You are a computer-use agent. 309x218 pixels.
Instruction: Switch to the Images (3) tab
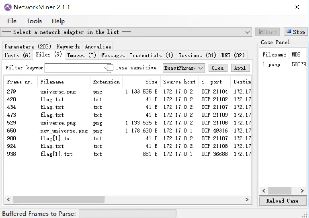(82, 55)
